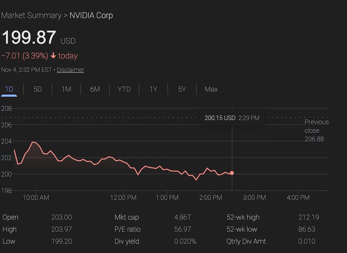View the 6M price chart
The image size is (347, 253).
pyautogui.click(x=95, y=89)
